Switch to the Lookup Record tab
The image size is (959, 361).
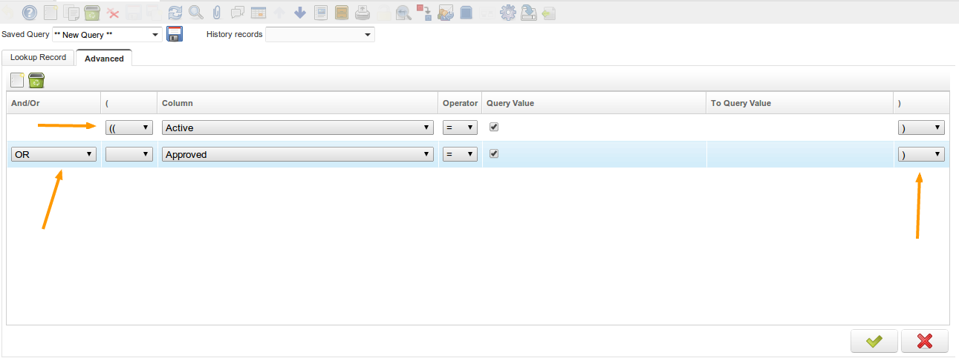(38, 58)
